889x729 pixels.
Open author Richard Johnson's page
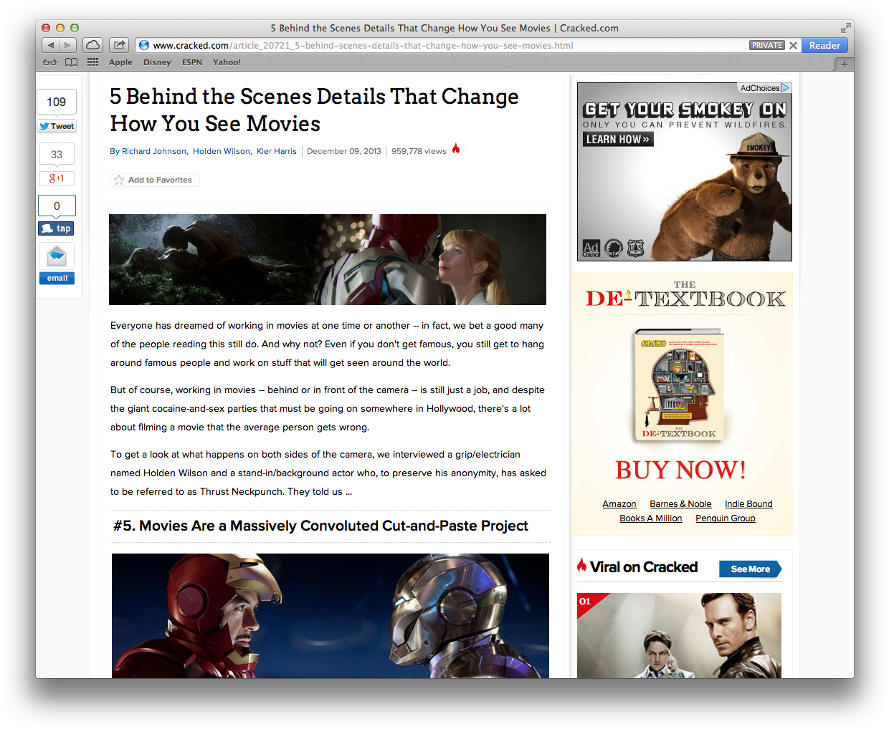click(x=154, y=151)
